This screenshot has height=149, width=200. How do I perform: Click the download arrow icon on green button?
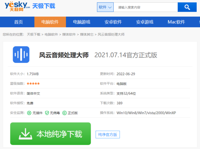(x=24, y=134)
